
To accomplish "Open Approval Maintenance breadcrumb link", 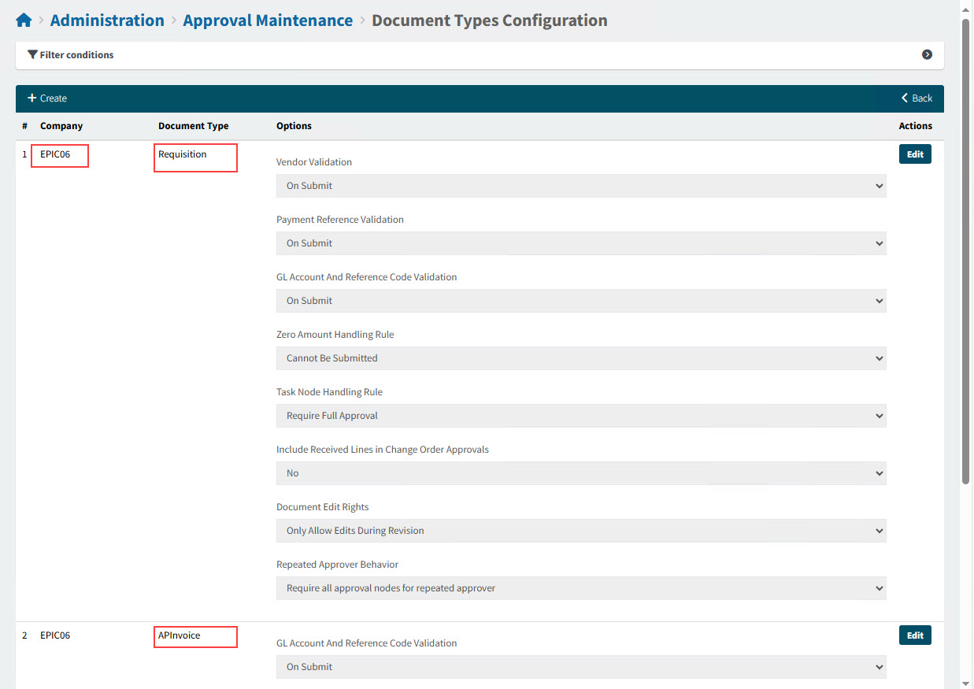I will point(268,20).
